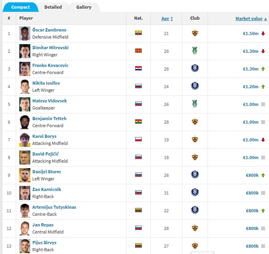Click Poland flag for Karol Borys

click(138, 139)
